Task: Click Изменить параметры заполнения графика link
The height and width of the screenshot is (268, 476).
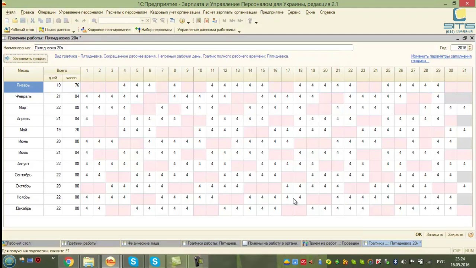Action: 441,58
